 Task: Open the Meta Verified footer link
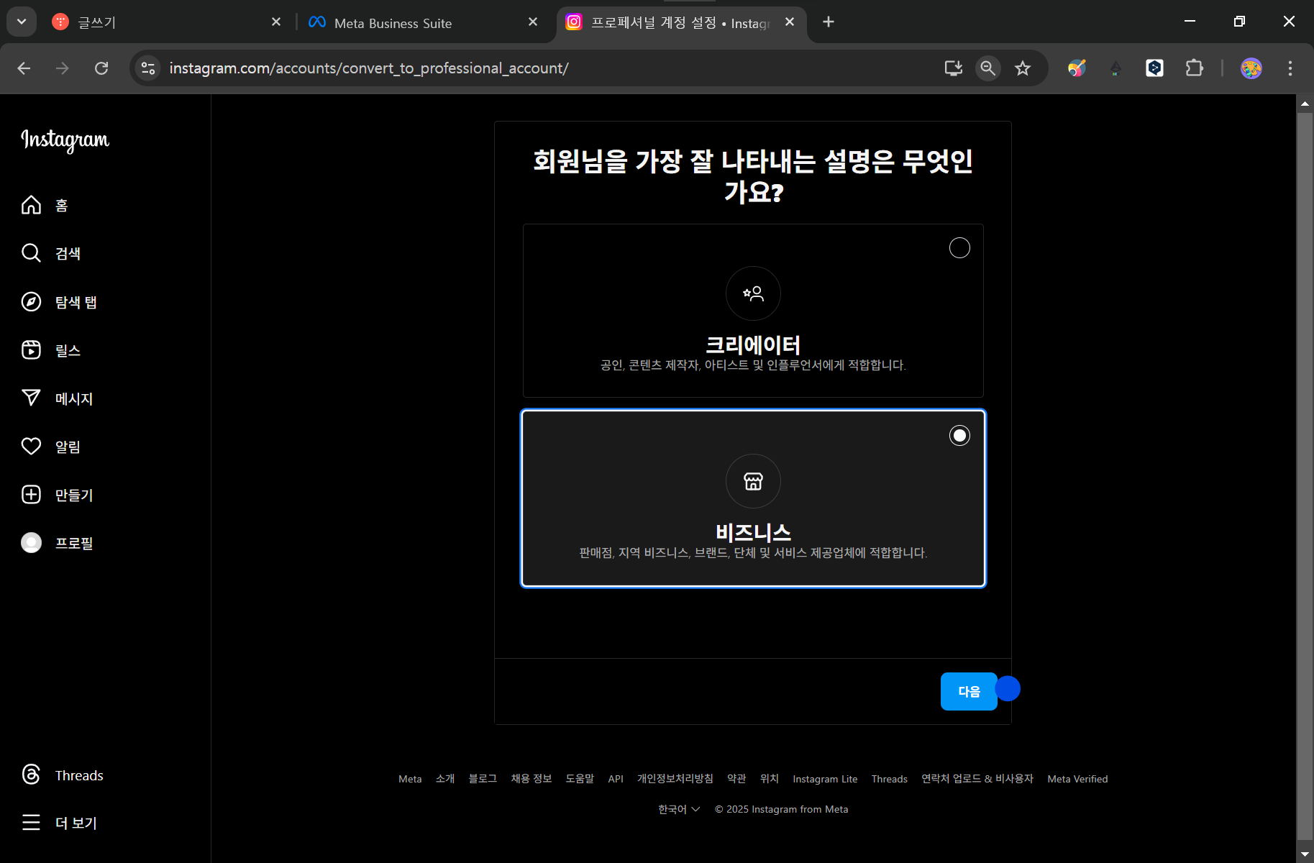[1077, 779]
